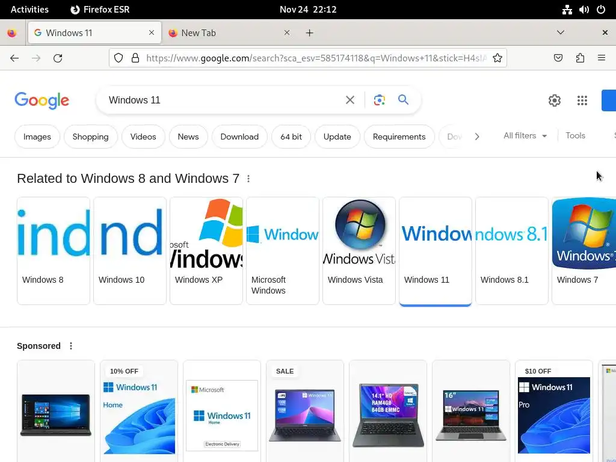Open the Windows 10 related card
The width and height of the screenshot is (616, 462).
pyautogui.click(x=130, y=251)
